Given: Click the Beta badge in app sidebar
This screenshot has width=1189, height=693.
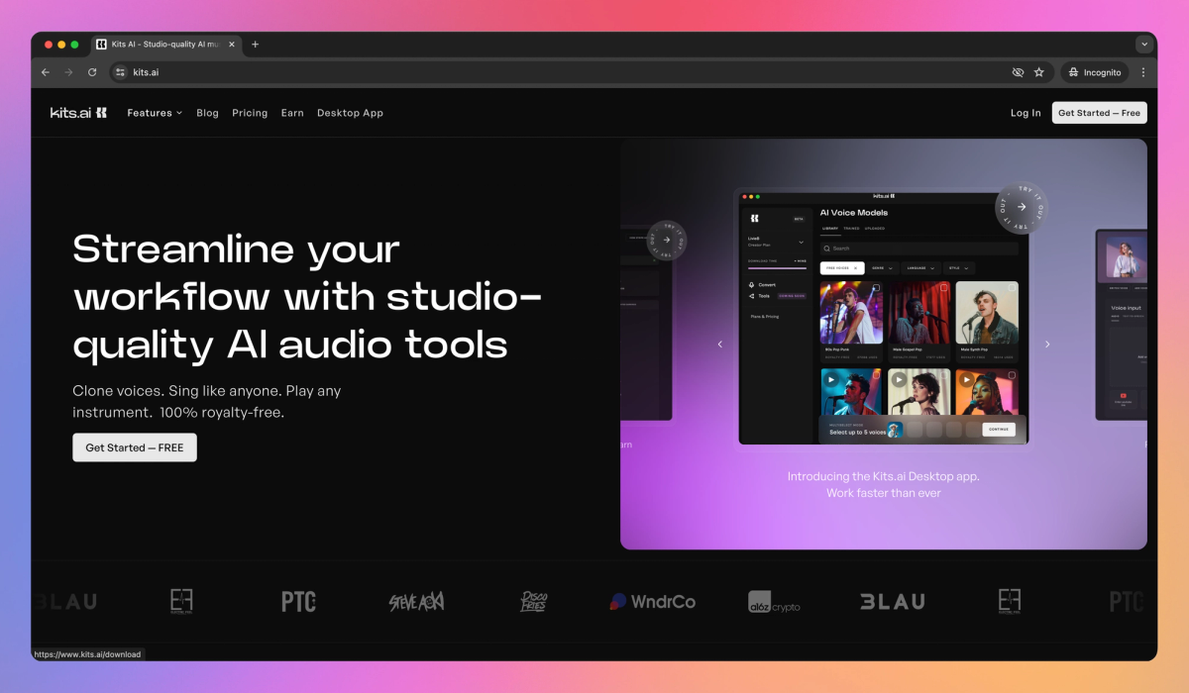Looking at the screenshot, I should click(x=798, y=218).
